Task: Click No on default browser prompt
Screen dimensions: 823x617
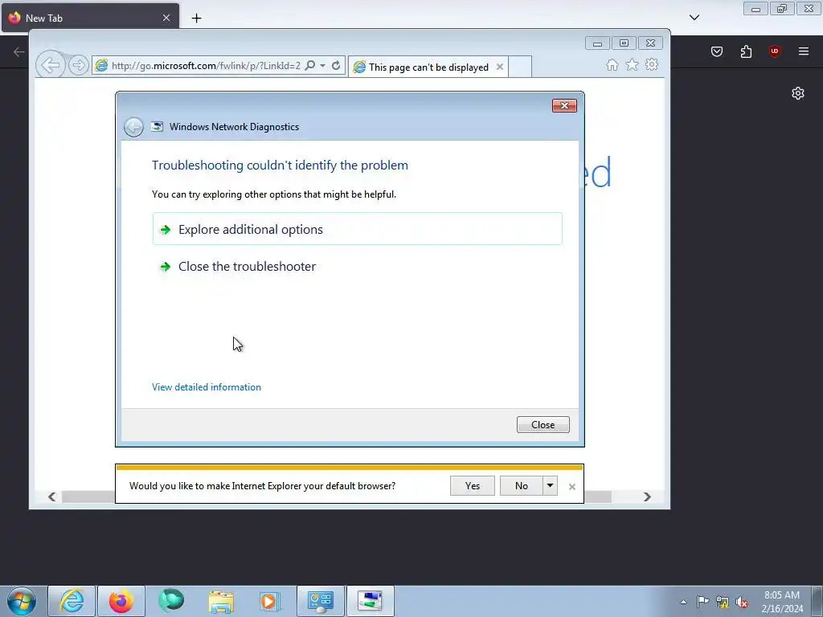Action: coord(521,486)
